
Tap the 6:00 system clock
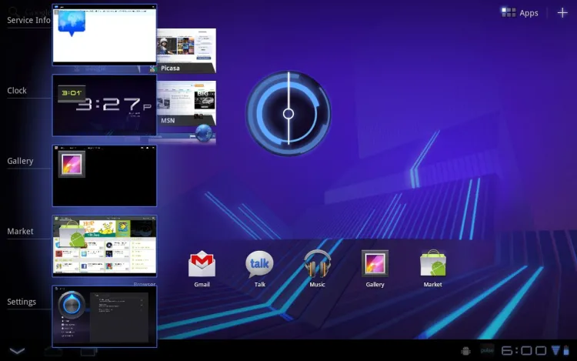point(524,351)
